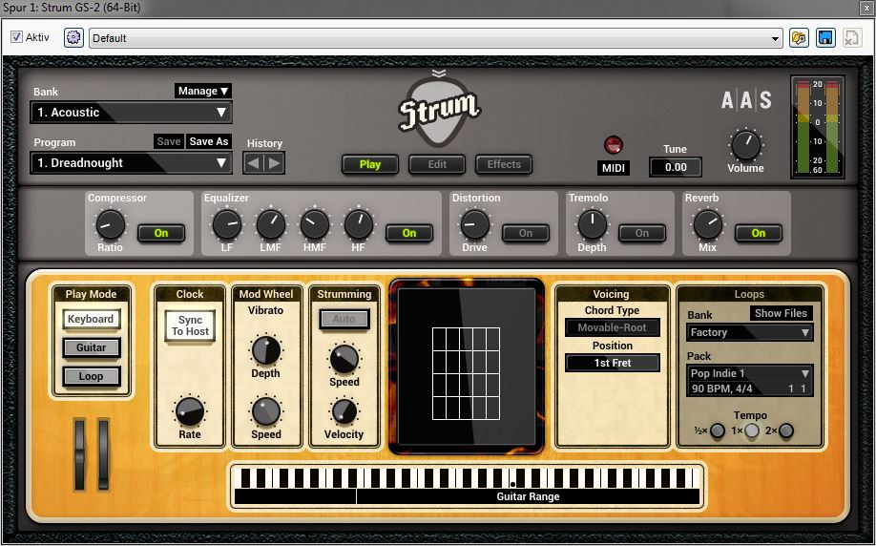
Task: Click the Show Files button
Action: 781,313
